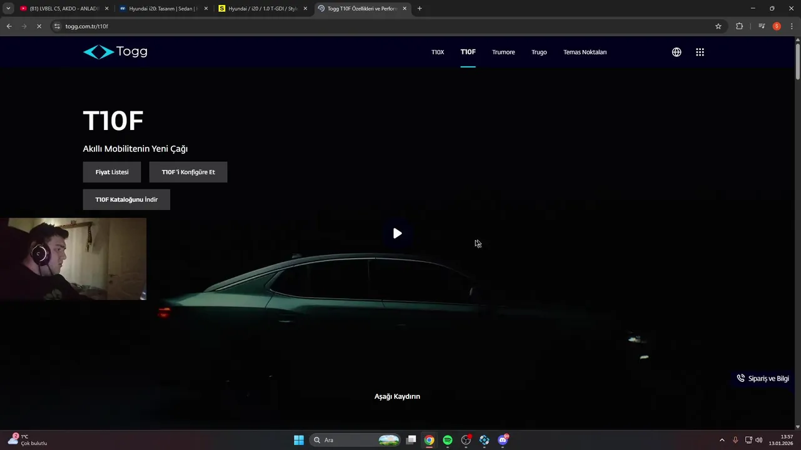Go back to previous page
The width and height of the screenshot is (801, 450).
[x=9, y=26]
